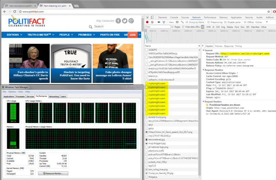
Task: Toggle device toolbar emulation icon
Action: click(152, 17)
